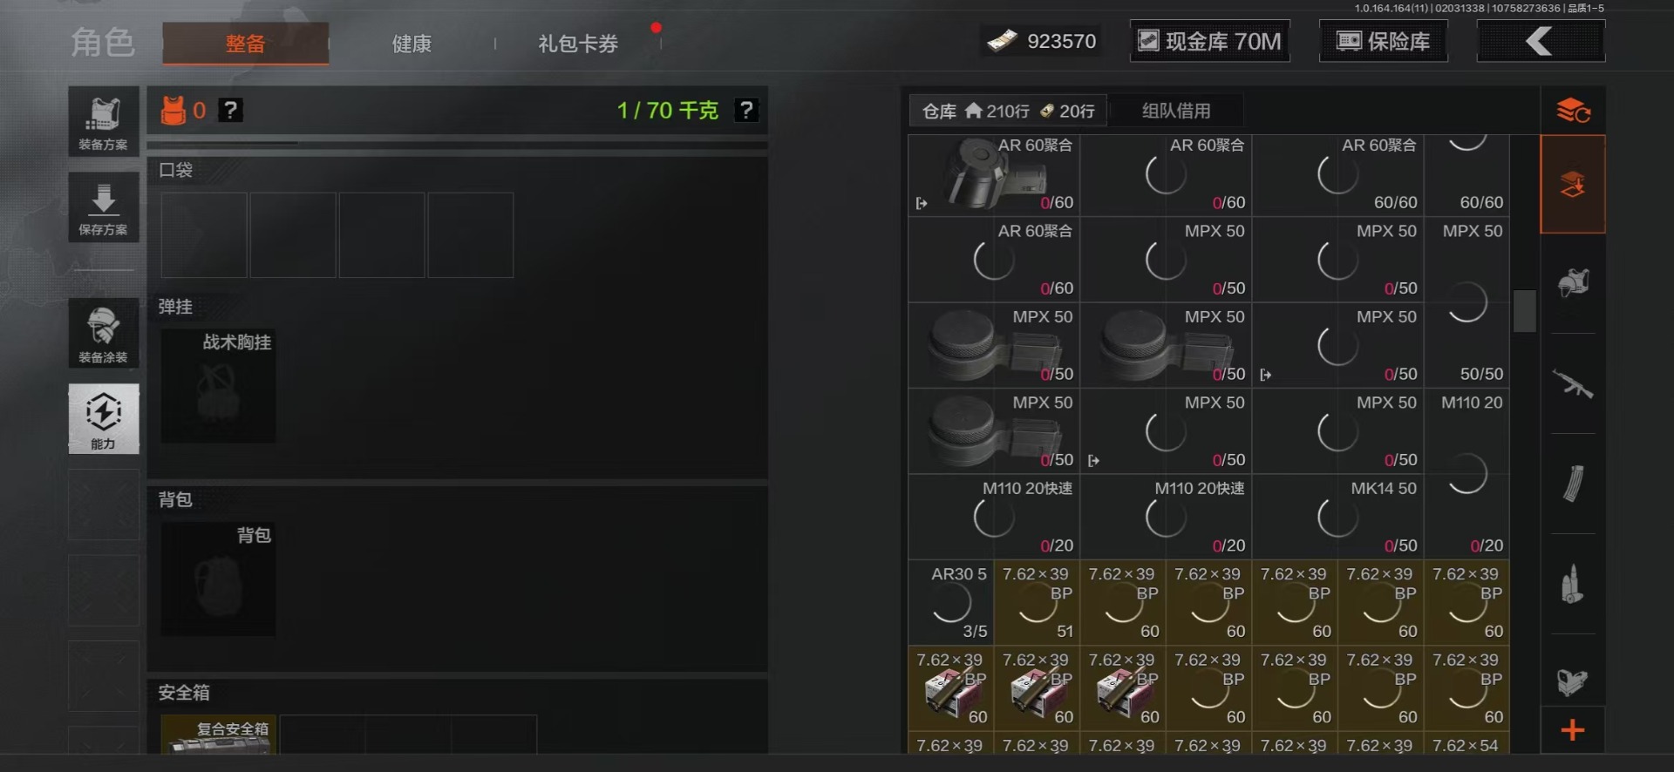Filter warehouse by rifle weapon icon
1674x772 pixels.
pyautogui.click(x=1572, y=383)
